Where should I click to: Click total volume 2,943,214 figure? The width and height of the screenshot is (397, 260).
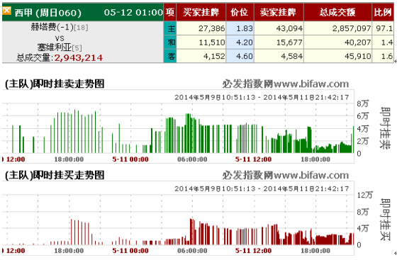tap(79, 57)
